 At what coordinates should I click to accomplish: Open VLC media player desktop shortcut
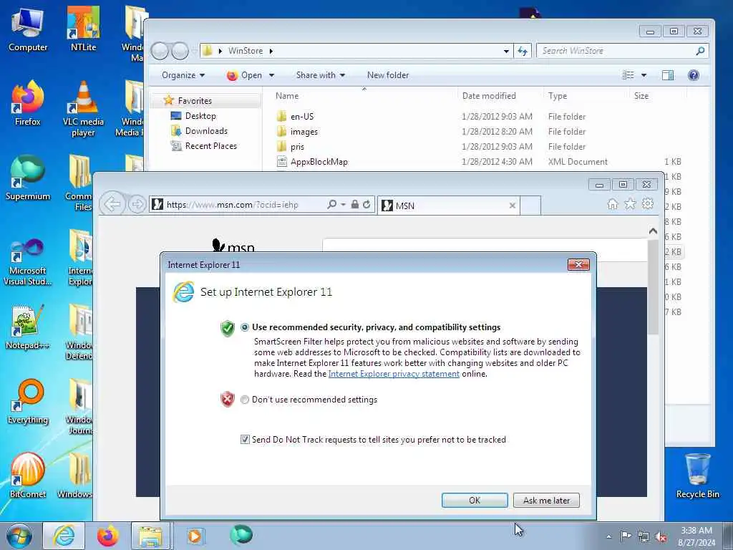83,109
